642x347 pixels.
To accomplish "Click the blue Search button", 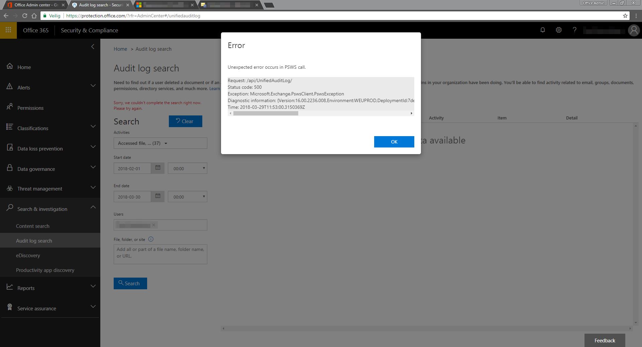I will [130, 283].
